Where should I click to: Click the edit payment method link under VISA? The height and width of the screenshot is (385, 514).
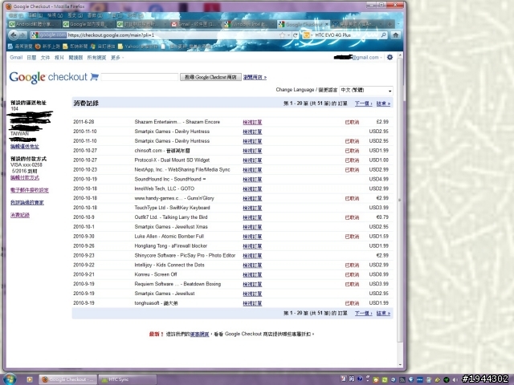(25, 178)
